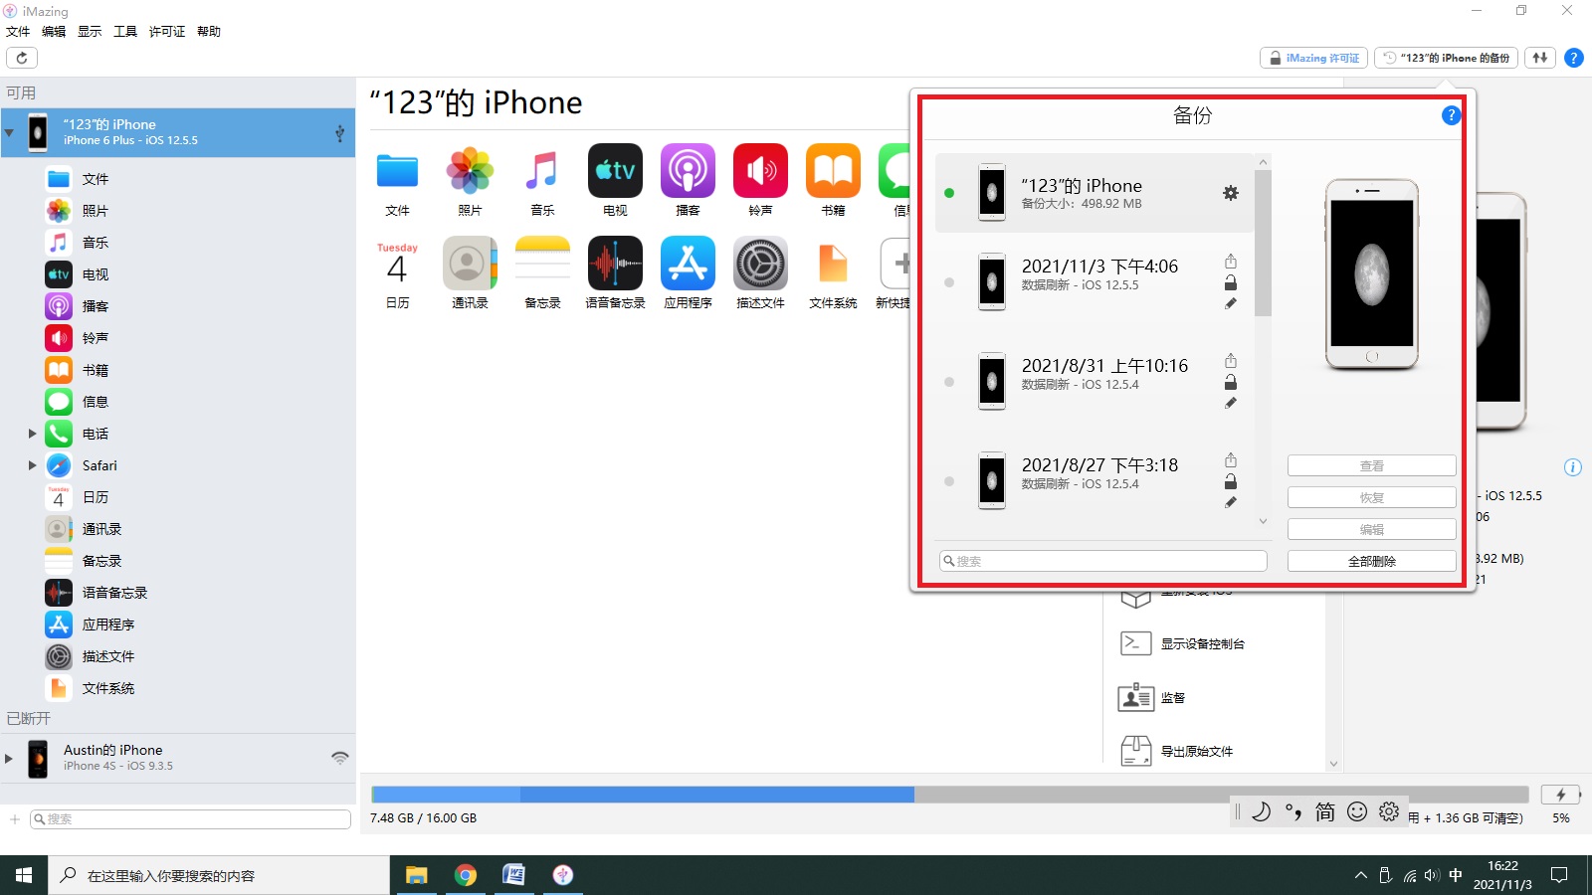This screenshot has width=1592, height=895.
Task: Click the export icon for the 2021/8/27 backup
Action: tap(1231, 459)
